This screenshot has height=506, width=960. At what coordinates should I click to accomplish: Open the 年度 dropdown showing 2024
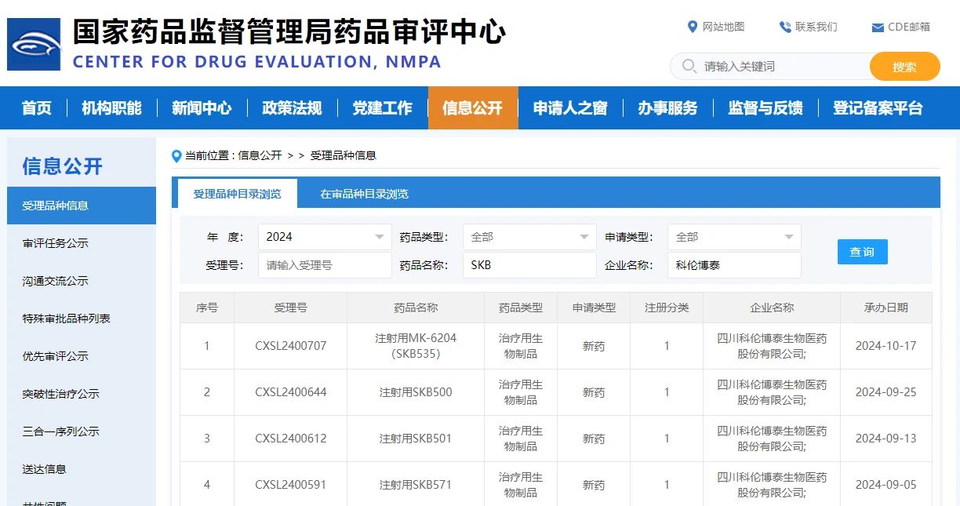tap(325, 237)
